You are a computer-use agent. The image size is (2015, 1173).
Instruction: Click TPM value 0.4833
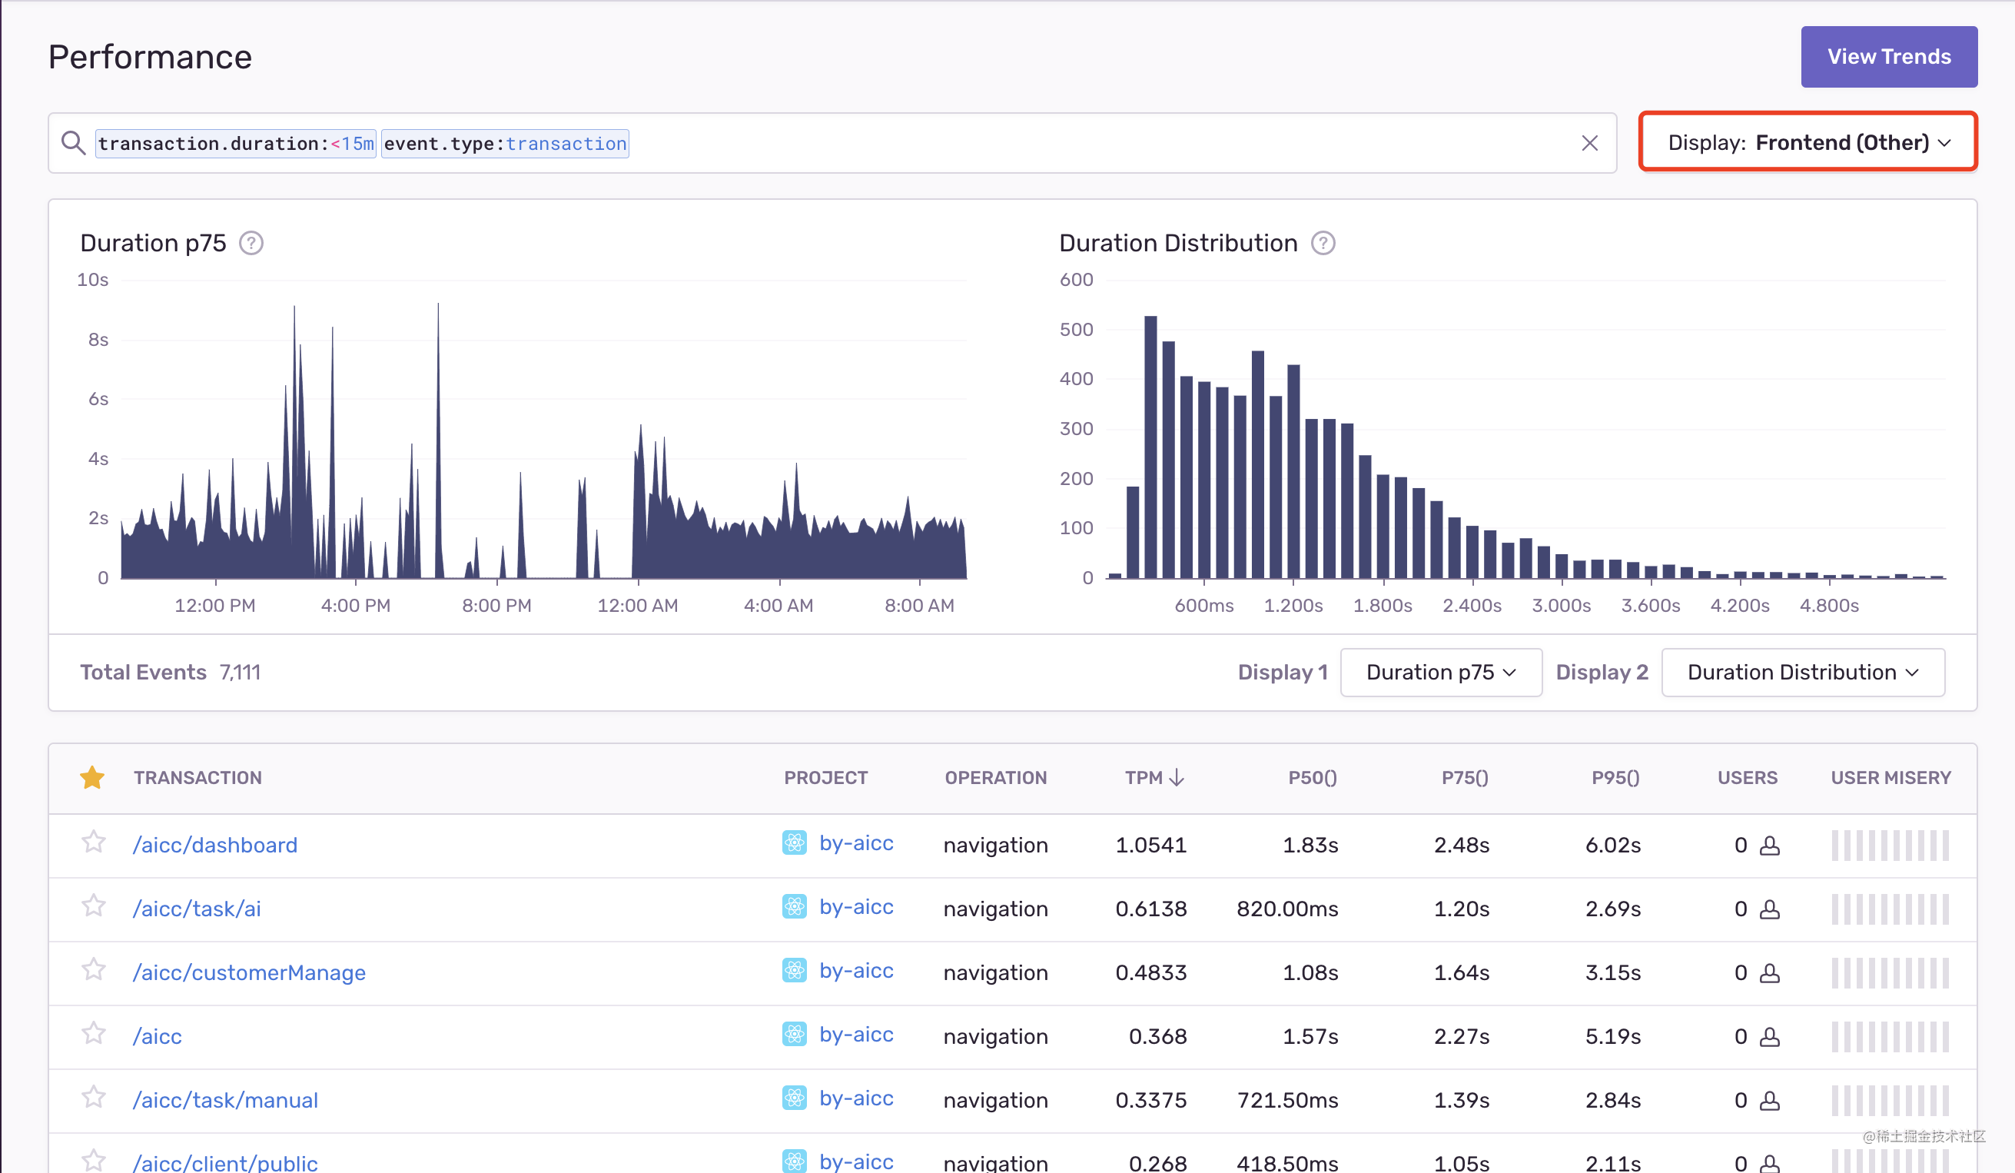[1150, 972]
